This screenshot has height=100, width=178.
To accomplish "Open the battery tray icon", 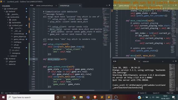I will pos(147,97).
